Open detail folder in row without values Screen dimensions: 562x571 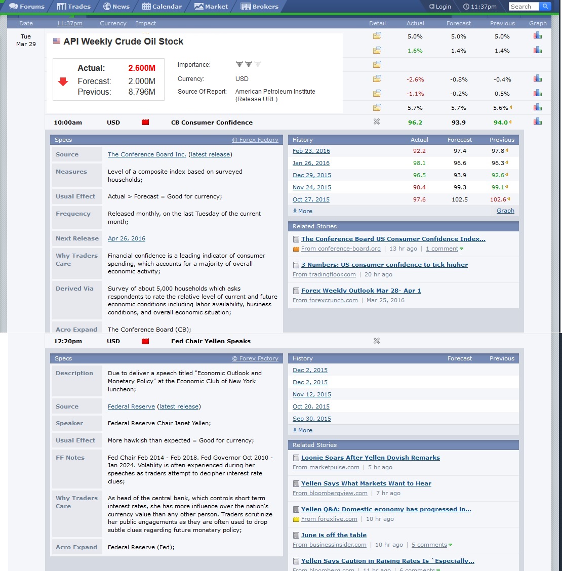pyautogui.click(x=377, y=64)
